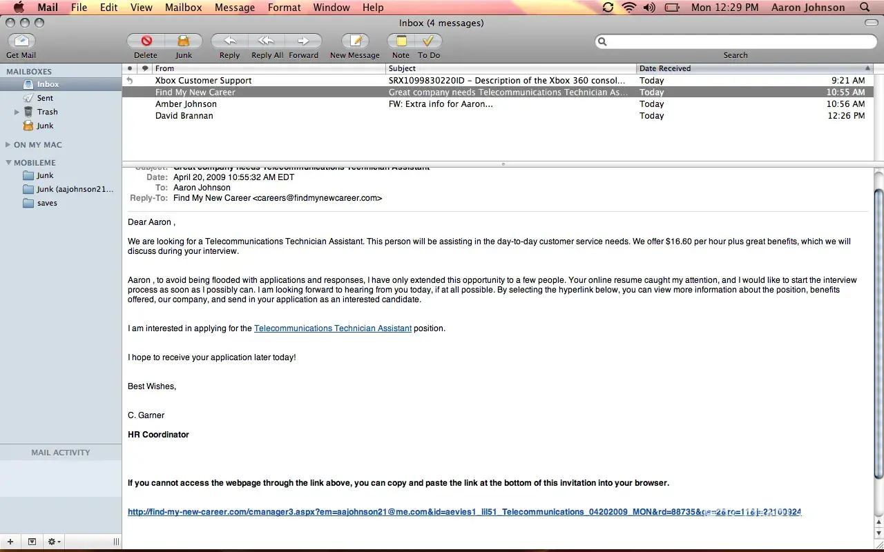
Task: Toggle the Mail Activity pane button
Action: 32,542
